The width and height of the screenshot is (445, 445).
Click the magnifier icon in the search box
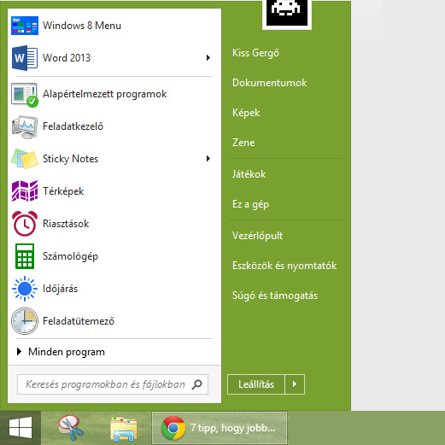pos(196,384)
